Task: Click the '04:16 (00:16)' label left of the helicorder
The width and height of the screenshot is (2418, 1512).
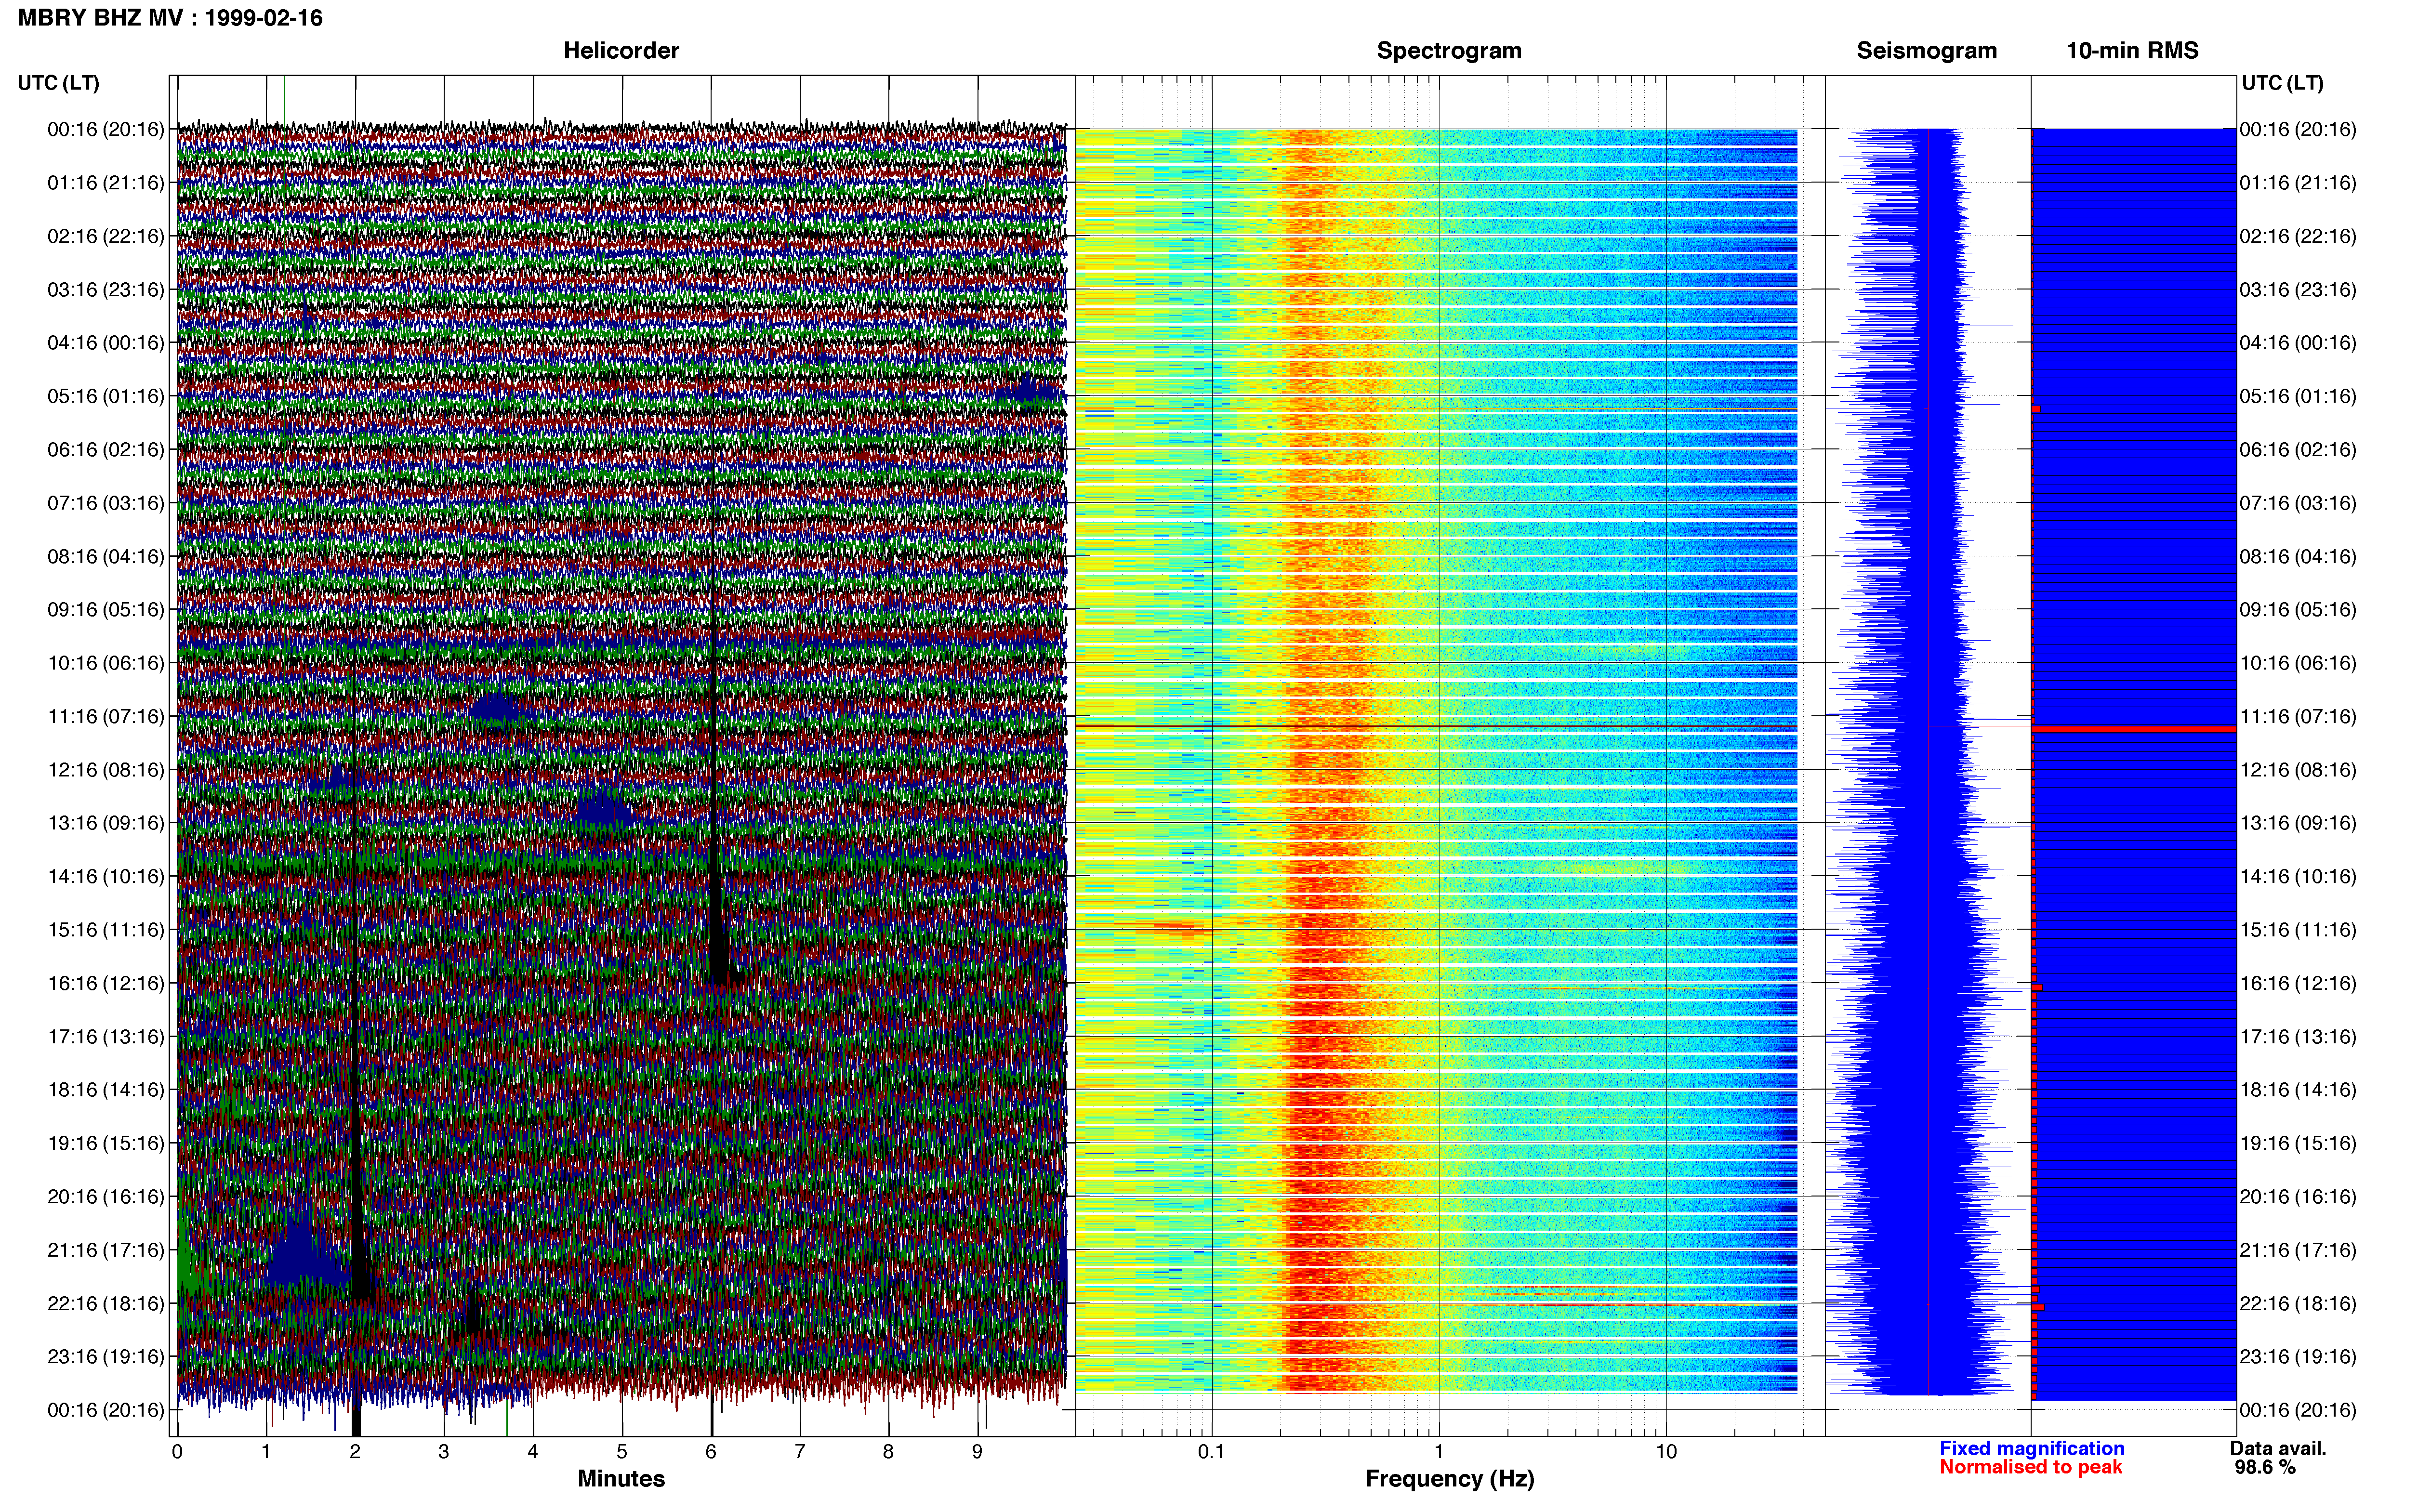Action: [106, 343]
